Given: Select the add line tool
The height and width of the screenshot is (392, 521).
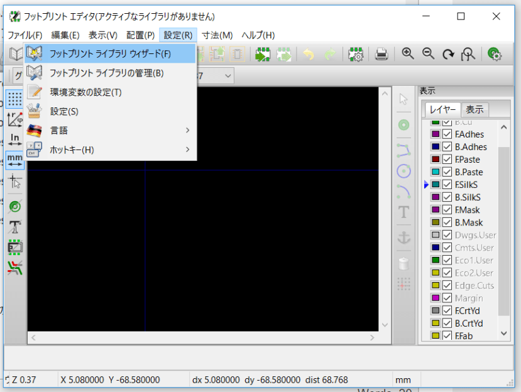Looking at the screenshot, I should point(403,151).
